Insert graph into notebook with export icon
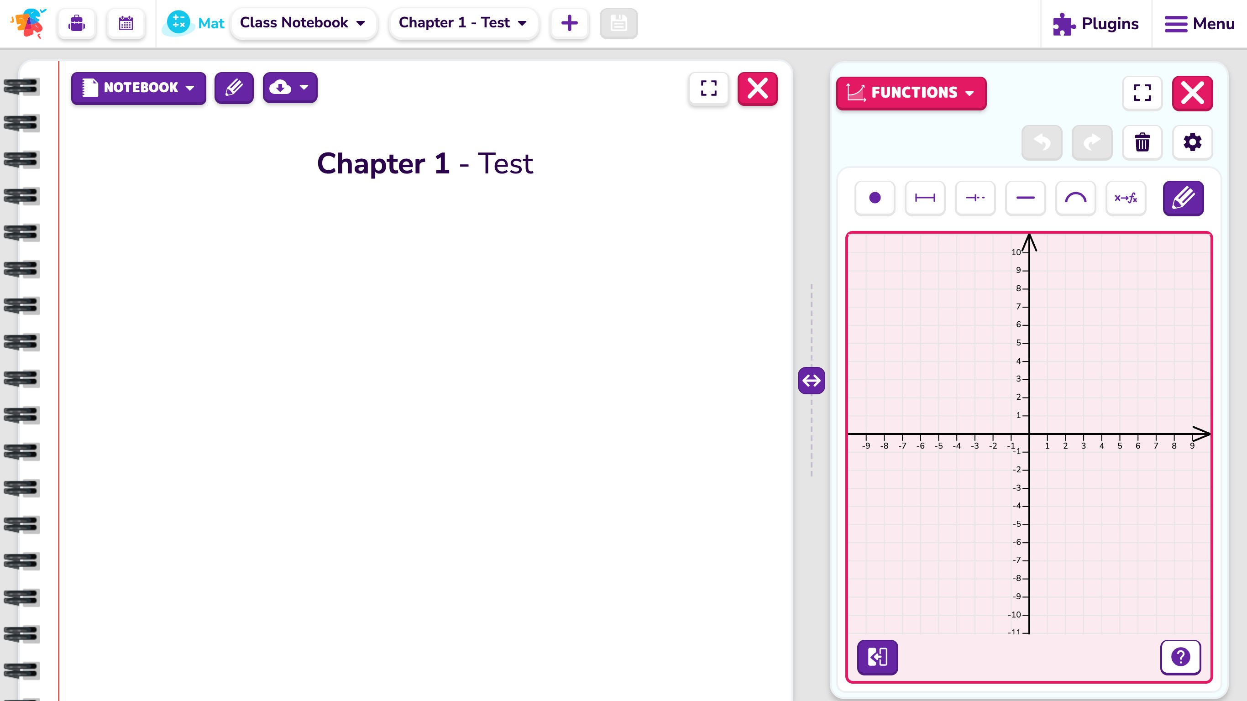The height and width of the screenshot is (701, 1247). pos(877,657)
